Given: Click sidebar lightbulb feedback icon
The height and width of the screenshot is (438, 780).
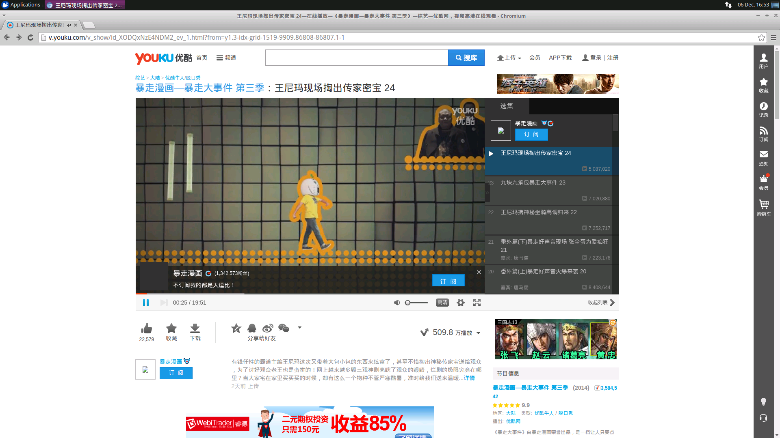Looking at the screenshot, I should coord(764,402).
